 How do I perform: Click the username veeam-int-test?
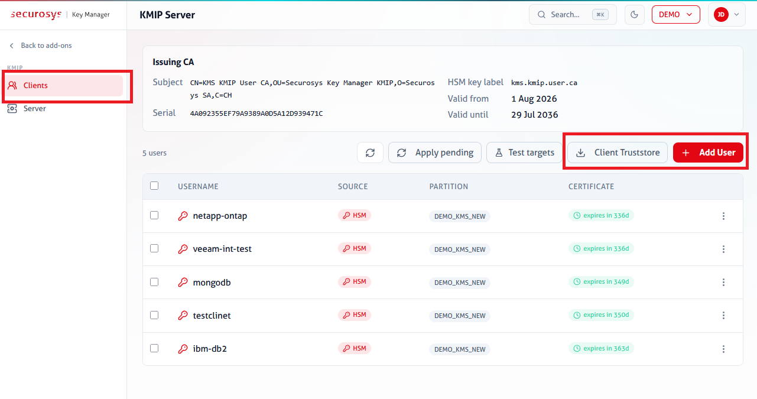[x=222, y=249]
